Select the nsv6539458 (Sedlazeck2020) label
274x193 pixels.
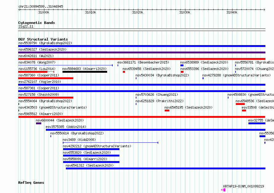tap(147, 69)
